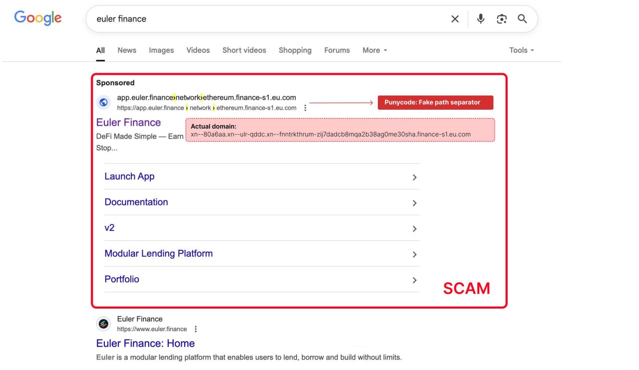Screen dimensions: 639x370
Task: Click the https://www.euler.finance URL text
Action: pos(152,329)
